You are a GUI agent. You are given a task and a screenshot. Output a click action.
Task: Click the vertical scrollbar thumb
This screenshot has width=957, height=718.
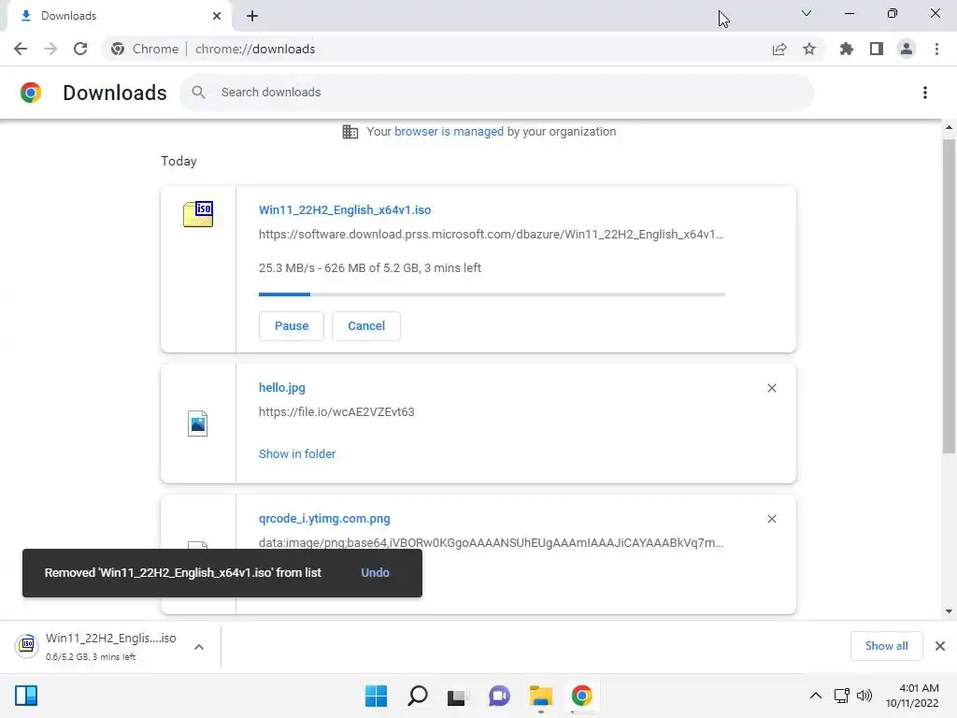click(x=949, y=296)
